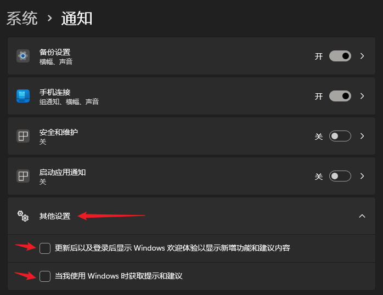The width and height of the screenshot is (383, 295).
Task: Click the 手机连接 blue phone icon
Action: click(x=23, y=96)
